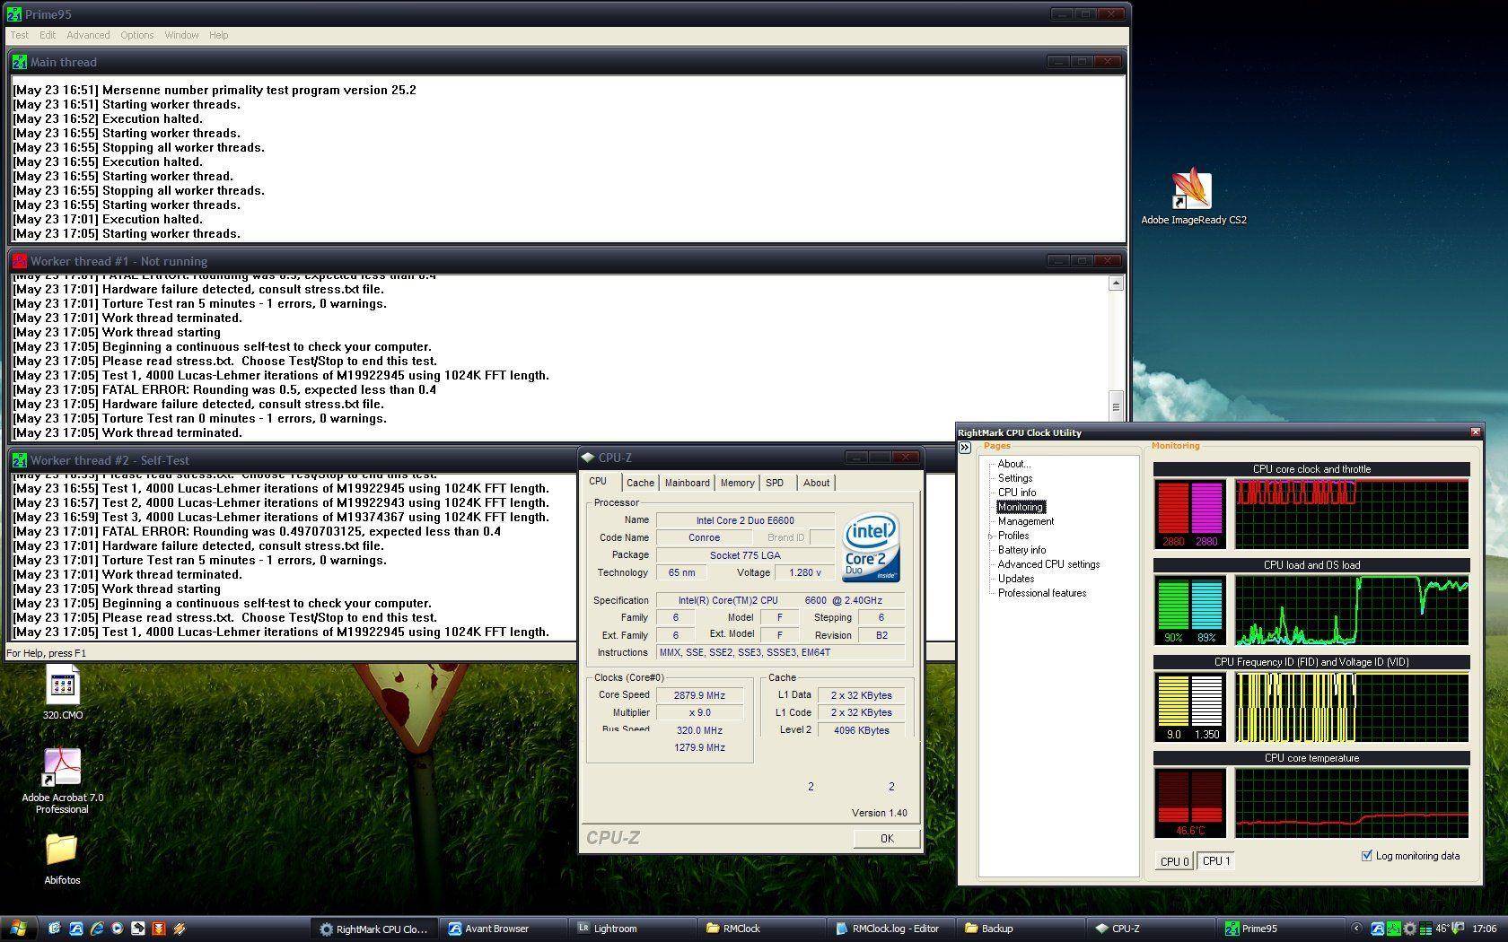Collapse the Pages panel with the double-arrow button
The height and width of the screenshot is (942, 1508).
coord(966,447)
